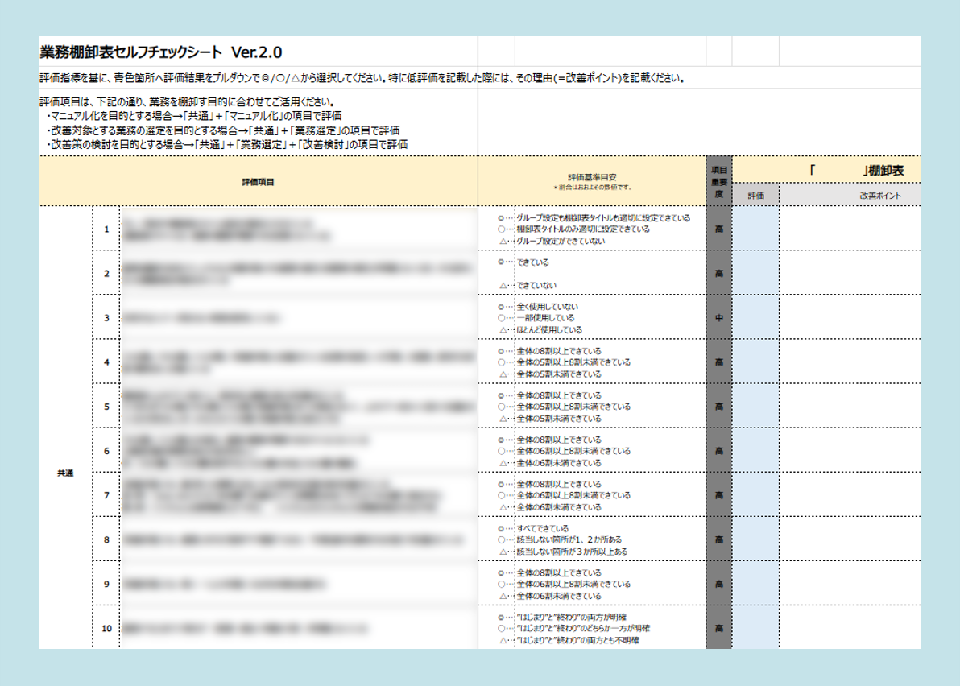This screenshot has height=686, width=960.
Task: Select criterion 該当しない箇所が3か所以上ある
Action: [572, 552]
